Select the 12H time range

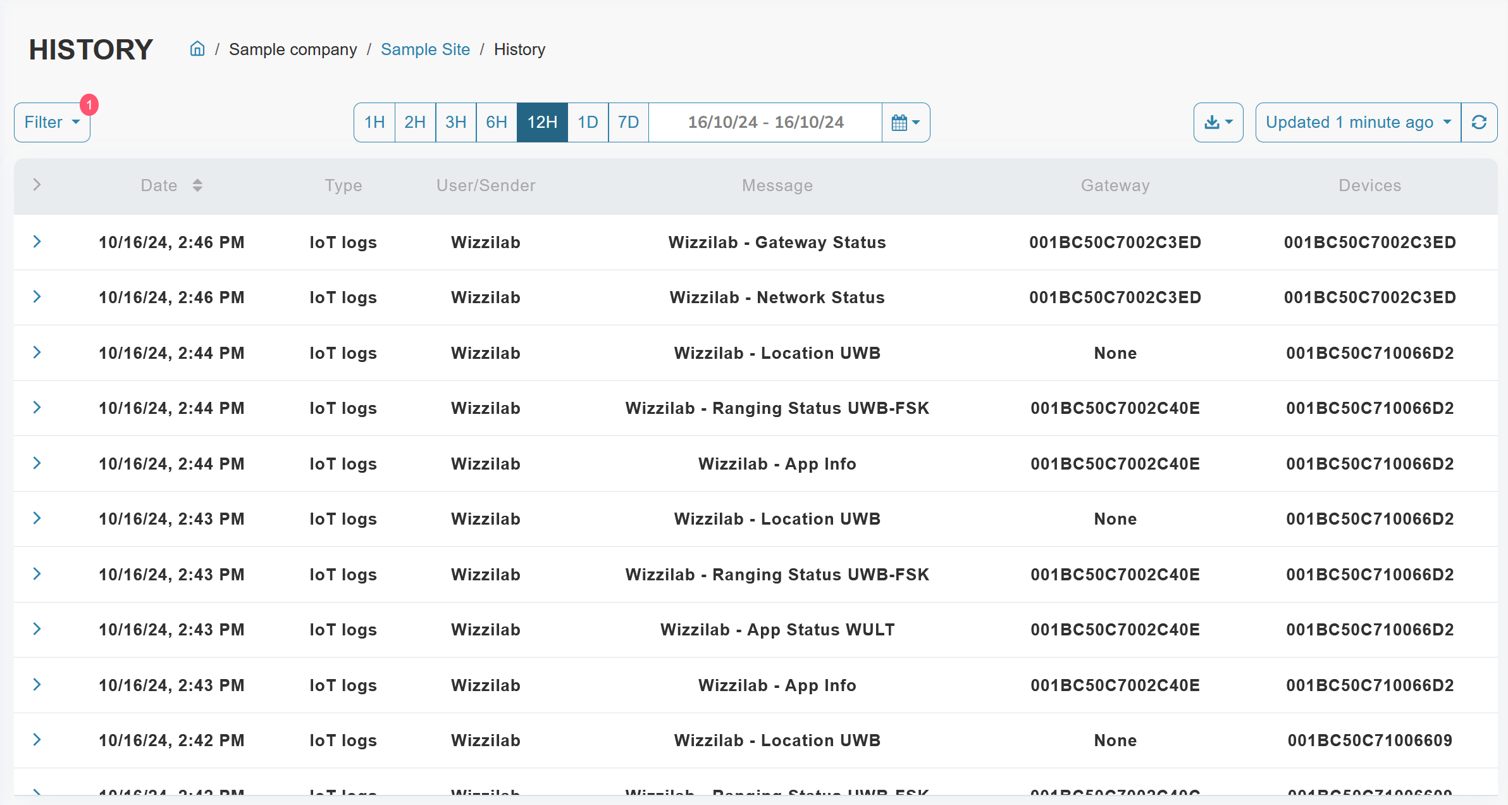click(542, 122)
